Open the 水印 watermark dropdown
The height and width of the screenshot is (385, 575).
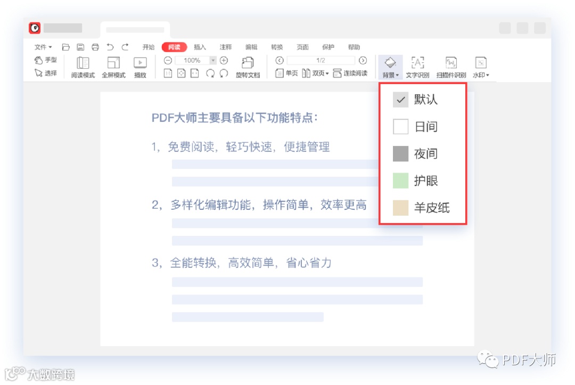[x=481, y=68]
